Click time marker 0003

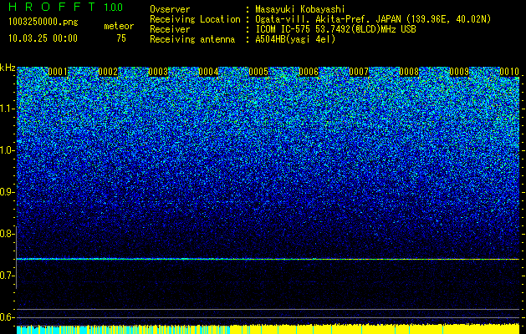[x=158, y=72]
